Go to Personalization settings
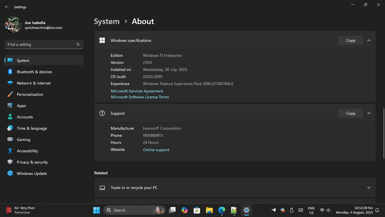 coord(30,94)
